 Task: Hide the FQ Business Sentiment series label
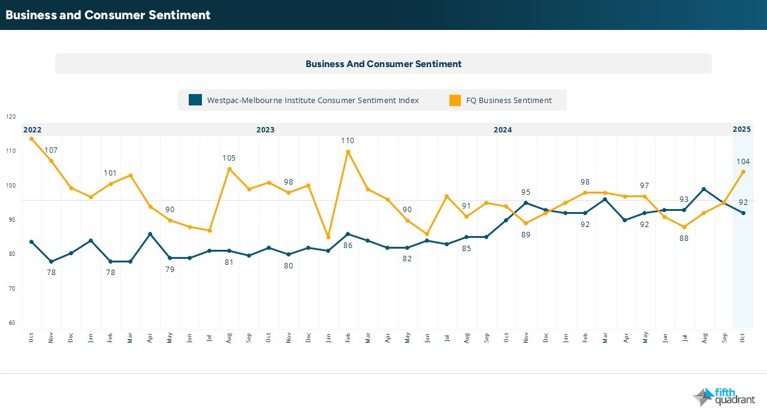[x=509, y=101]
